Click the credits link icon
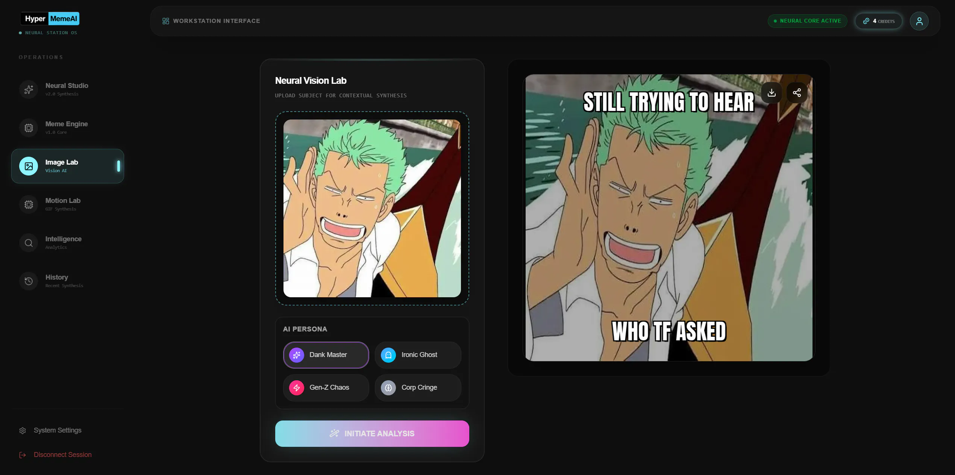This screenshot has width=955, height=475. pyautogui.click(x=866, y=21)
